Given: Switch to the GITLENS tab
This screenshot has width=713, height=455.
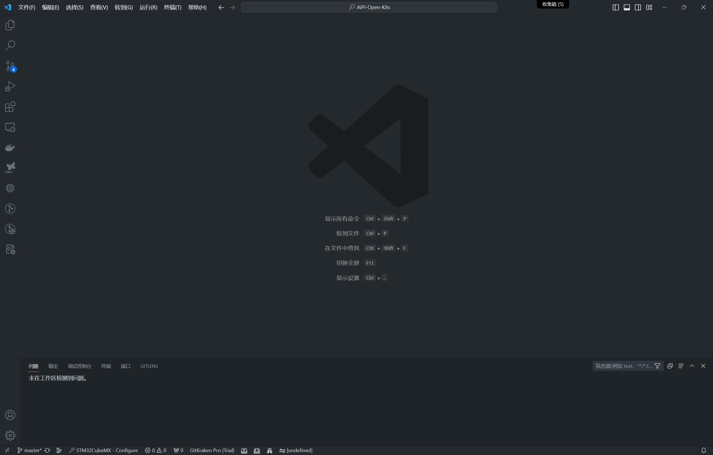Looking at the screenshot, I should (x=149, y=366).
